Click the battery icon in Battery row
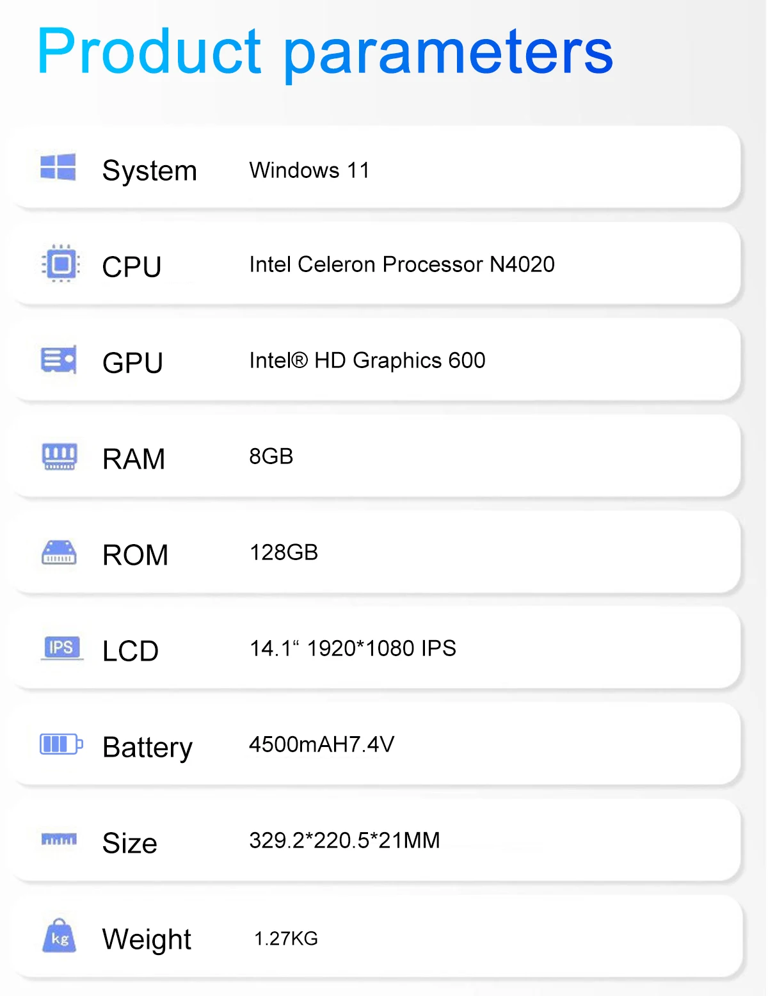 61,744
